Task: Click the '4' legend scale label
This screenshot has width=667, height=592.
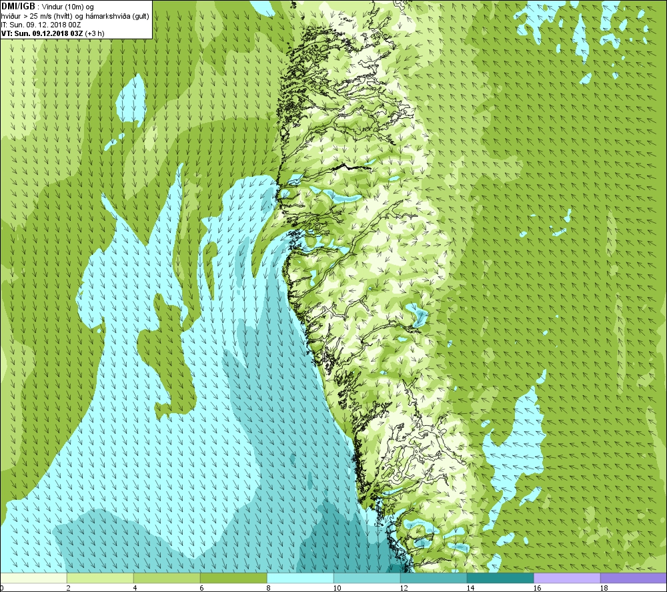Action: point(135,588)
